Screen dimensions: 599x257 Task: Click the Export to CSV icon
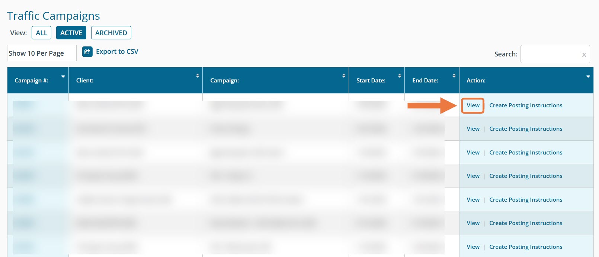pos(87,52)
